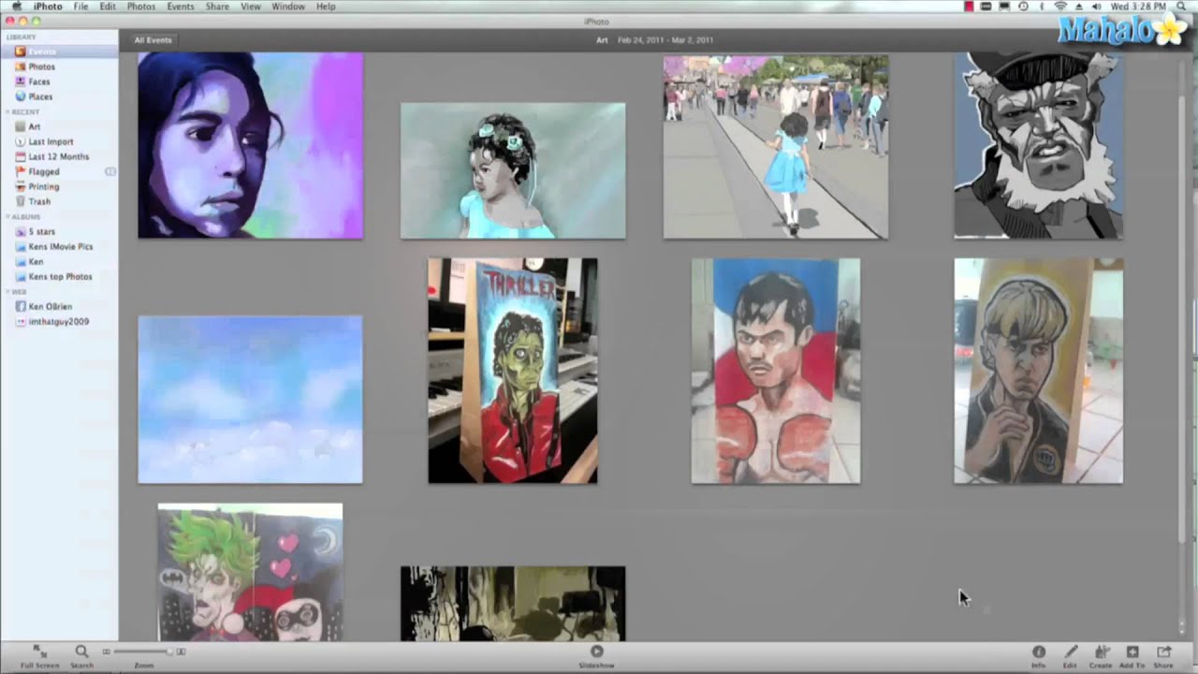Open the Edit pencil tool

pos(1070,652)
